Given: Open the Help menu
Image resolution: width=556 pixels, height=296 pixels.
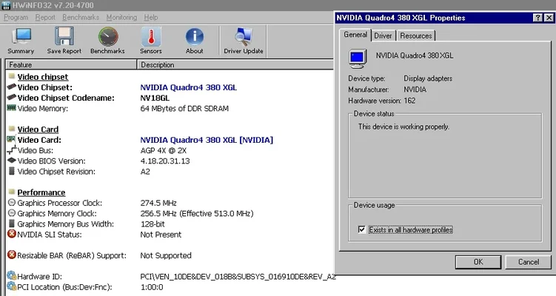Looking at the screenshot, I should tap(151, 17).
